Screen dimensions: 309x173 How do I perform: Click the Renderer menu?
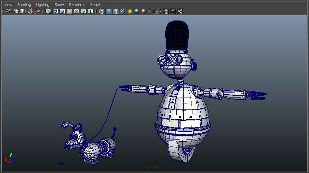77,5
